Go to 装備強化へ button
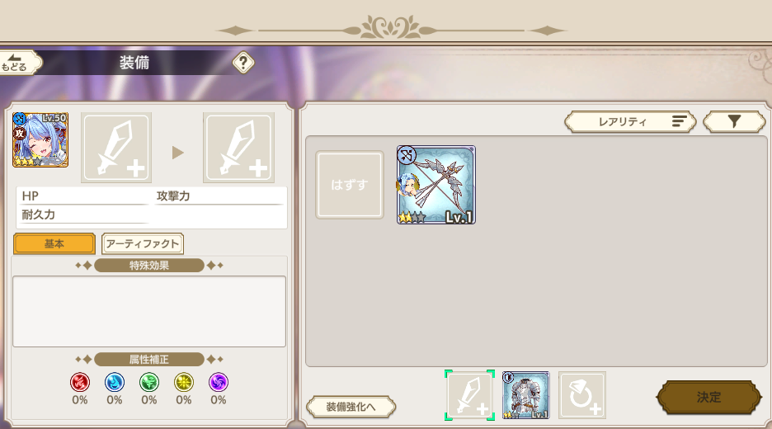Screen dimensions: 772x429 351,407
